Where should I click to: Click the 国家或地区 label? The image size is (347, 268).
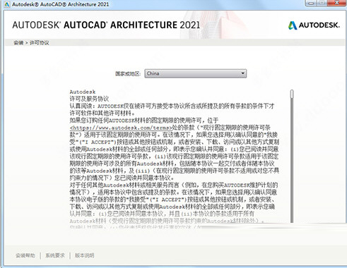[x=128, y=73]
